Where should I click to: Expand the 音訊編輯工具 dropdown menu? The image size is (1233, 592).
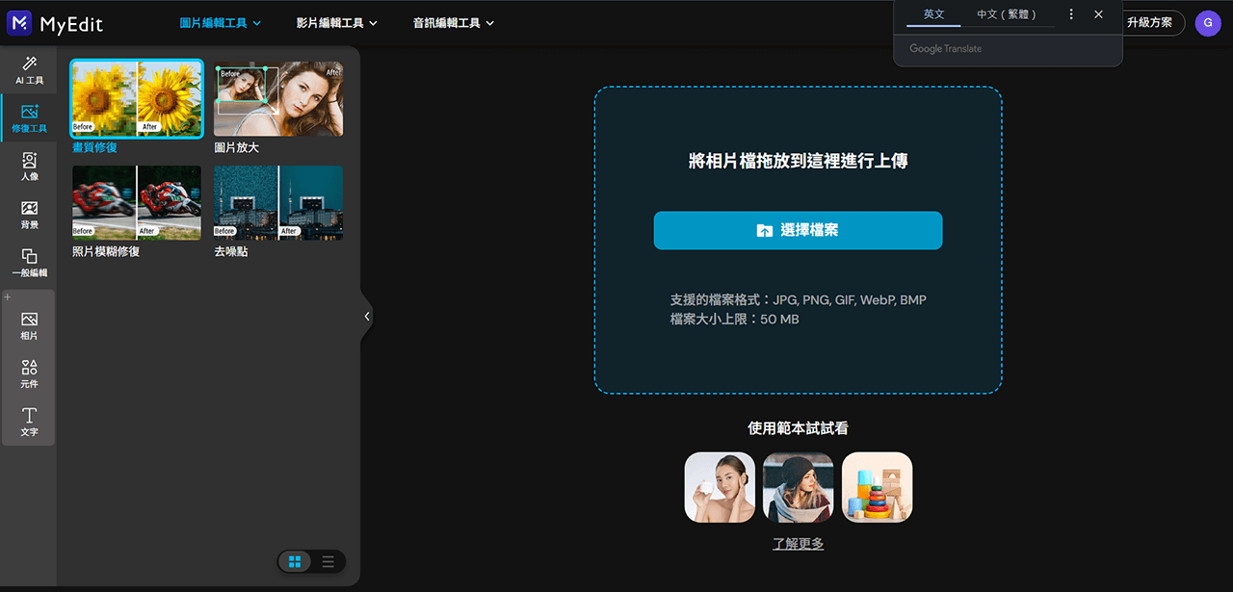tap(453, 23)
